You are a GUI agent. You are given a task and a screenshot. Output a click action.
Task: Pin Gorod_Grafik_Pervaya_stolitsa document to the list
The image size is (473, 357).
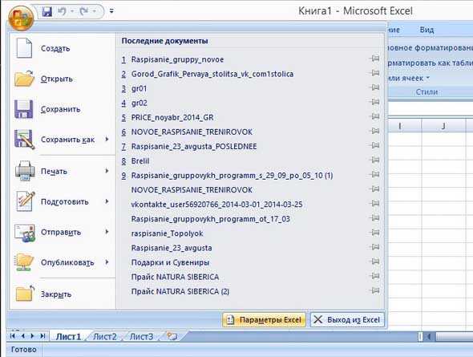click(374, 73)
